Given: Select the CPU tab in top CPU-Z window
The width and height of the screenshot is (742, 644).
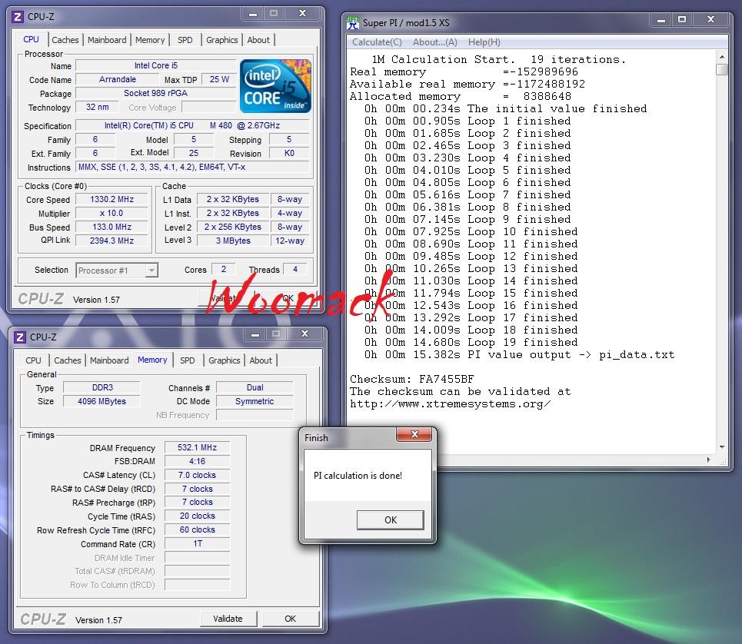Looking at the screenshot, I should (32, 39).
